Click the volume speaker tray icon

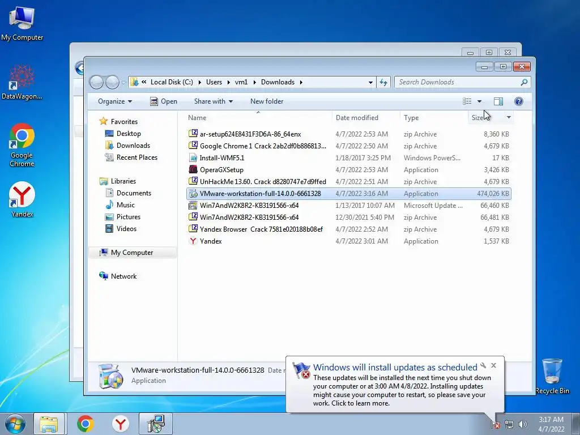(x=522, y=424)
